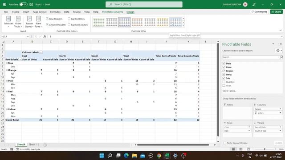Click the Comments button
285x160 pixels.
tap(259, 12)
